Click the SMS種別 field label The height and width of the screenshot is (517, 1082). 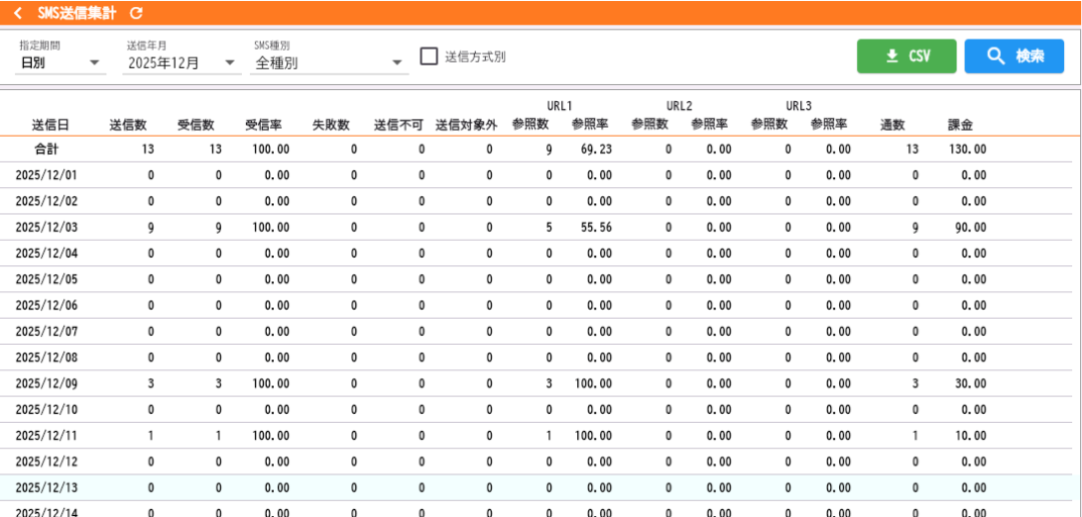point(272,46)
